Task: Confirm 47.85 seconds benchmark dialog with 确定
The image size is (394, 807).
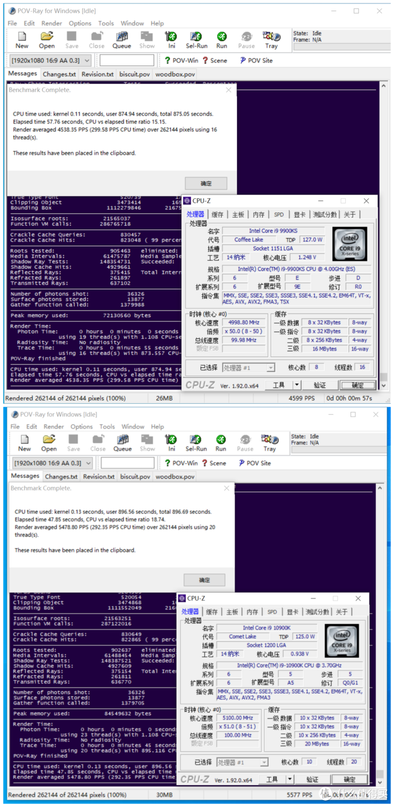Action: click(205, 580)
